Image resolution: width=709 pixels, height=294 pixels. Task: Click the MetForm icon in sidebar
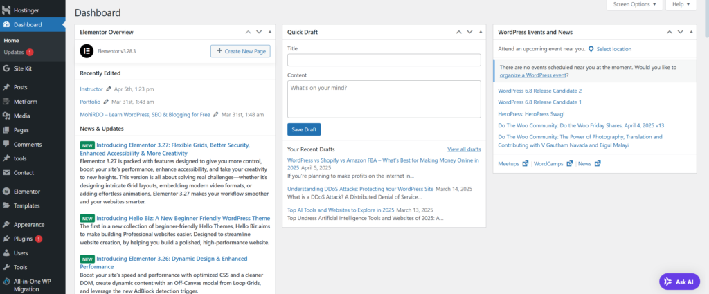coord(6,101)
